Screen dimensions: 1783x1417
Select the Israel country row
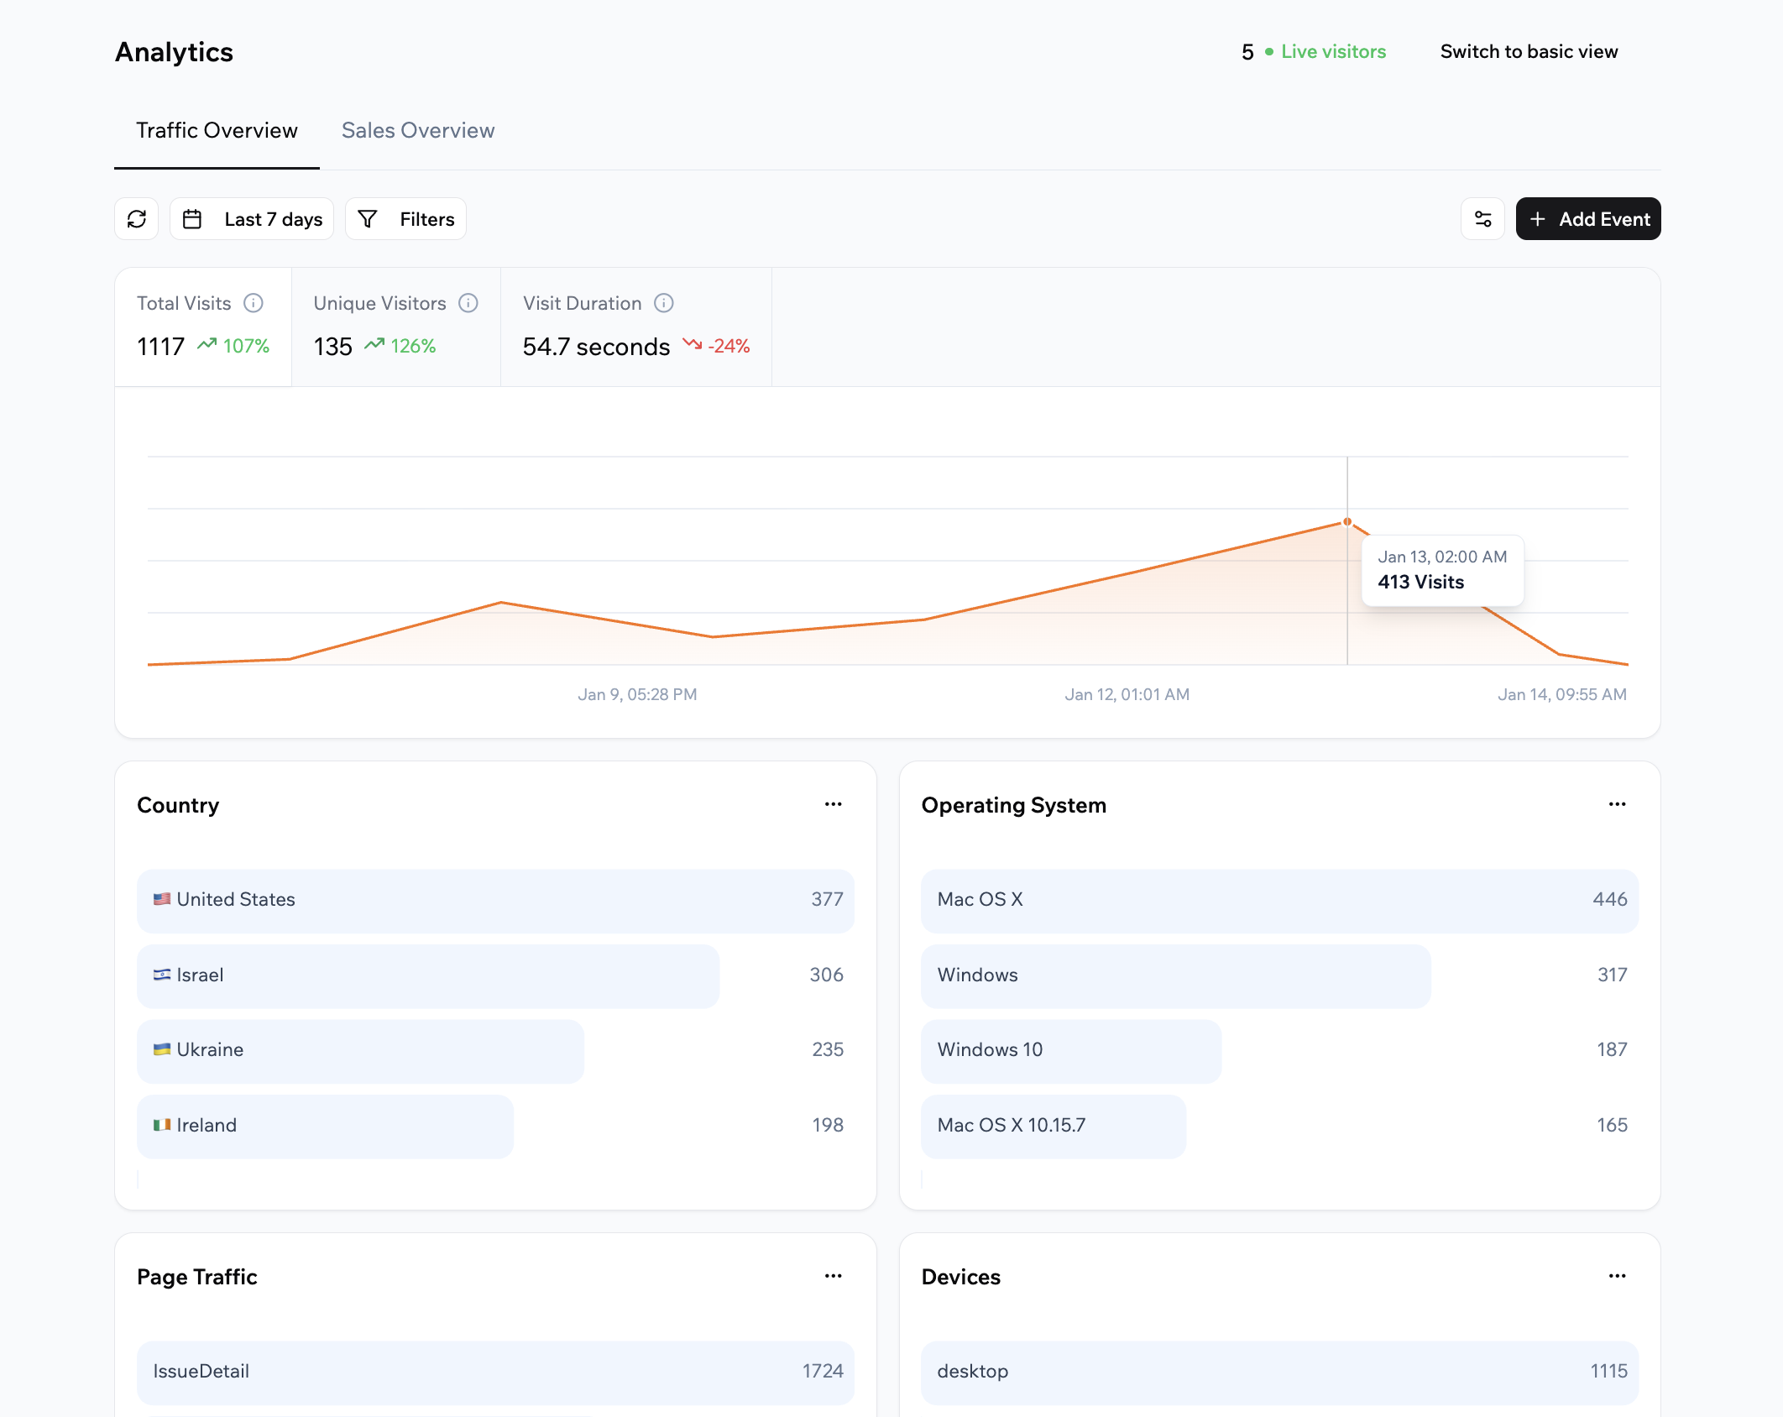(428, 975)
